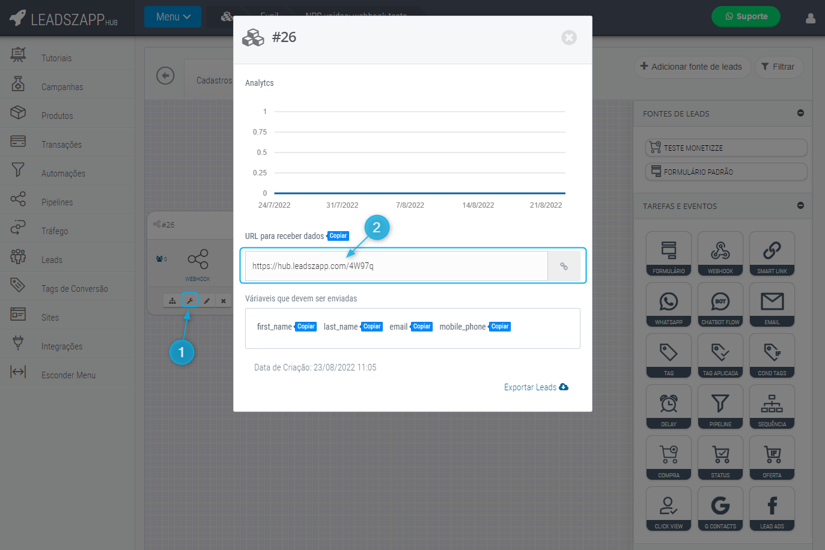Click the back arrow circle button
Screen dimensions: 825x550
tap(165, 76)
